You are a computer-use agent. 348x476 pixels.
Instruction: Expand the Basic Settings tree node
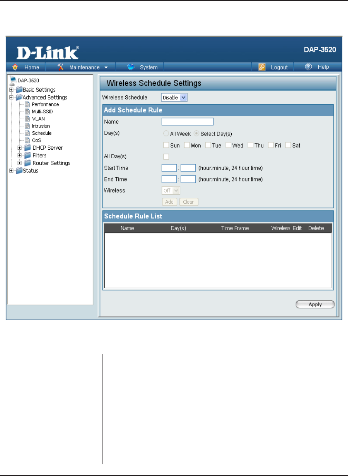[x=11, y=90]
